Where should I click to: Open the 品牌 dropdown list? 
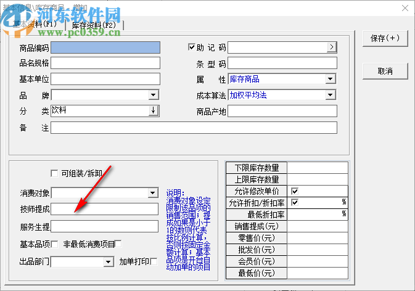point(154,95)
